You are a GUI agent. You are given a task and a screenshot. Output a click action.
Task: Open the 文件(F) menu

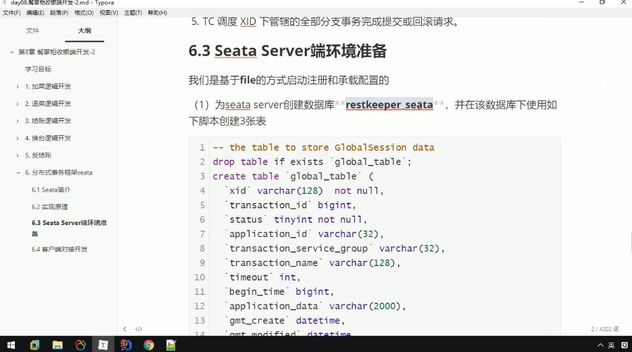coord(11,13)
